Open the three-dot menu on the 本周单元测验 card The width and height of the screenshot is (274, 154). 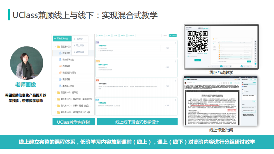pos(176,100)
